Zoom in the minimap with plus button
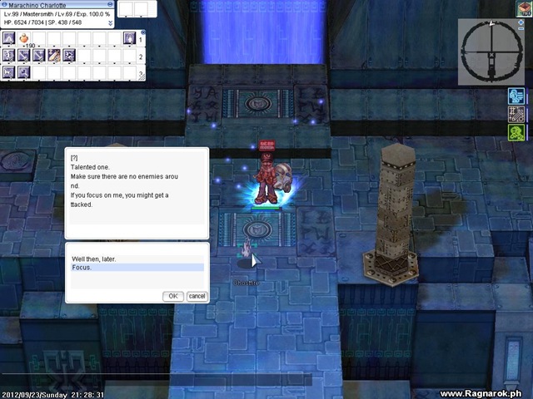 click(x=521, y=22)
